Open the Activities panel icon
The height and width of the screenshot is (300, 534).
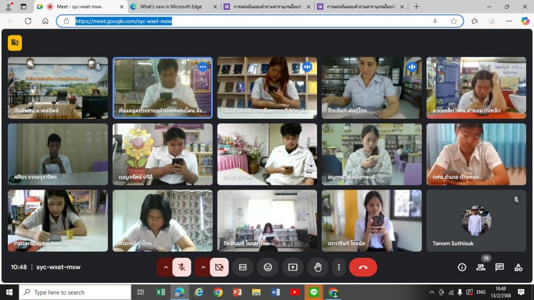pos(518,267)
